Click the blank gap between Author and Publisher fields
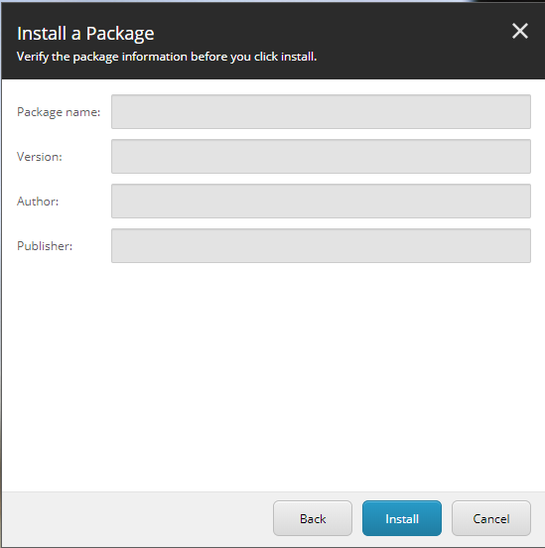The width and height of the screenshot is (545, 548). (321, 223)
